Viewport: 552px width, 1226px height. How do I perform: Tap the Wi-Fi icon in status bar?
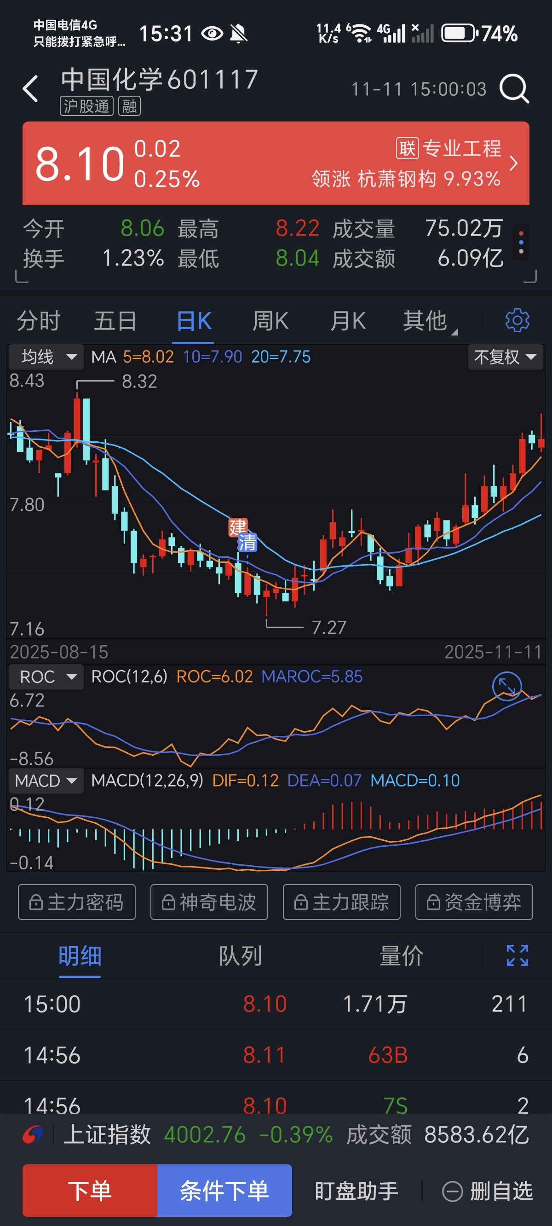[360, 33]
